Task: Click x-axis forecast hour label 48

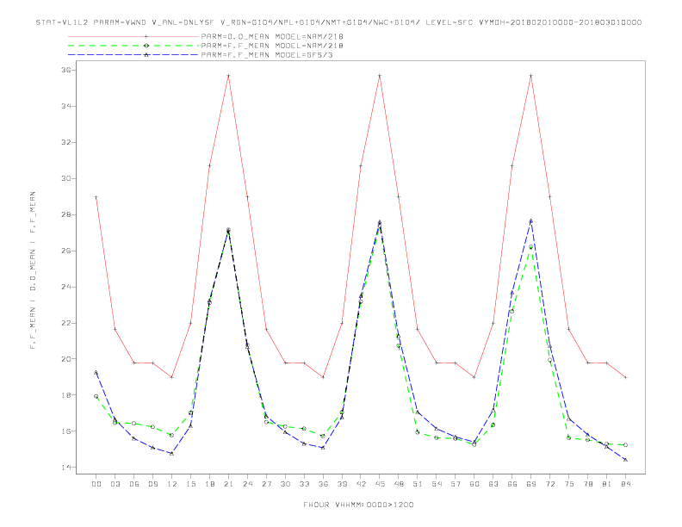Action: [399, 484]
